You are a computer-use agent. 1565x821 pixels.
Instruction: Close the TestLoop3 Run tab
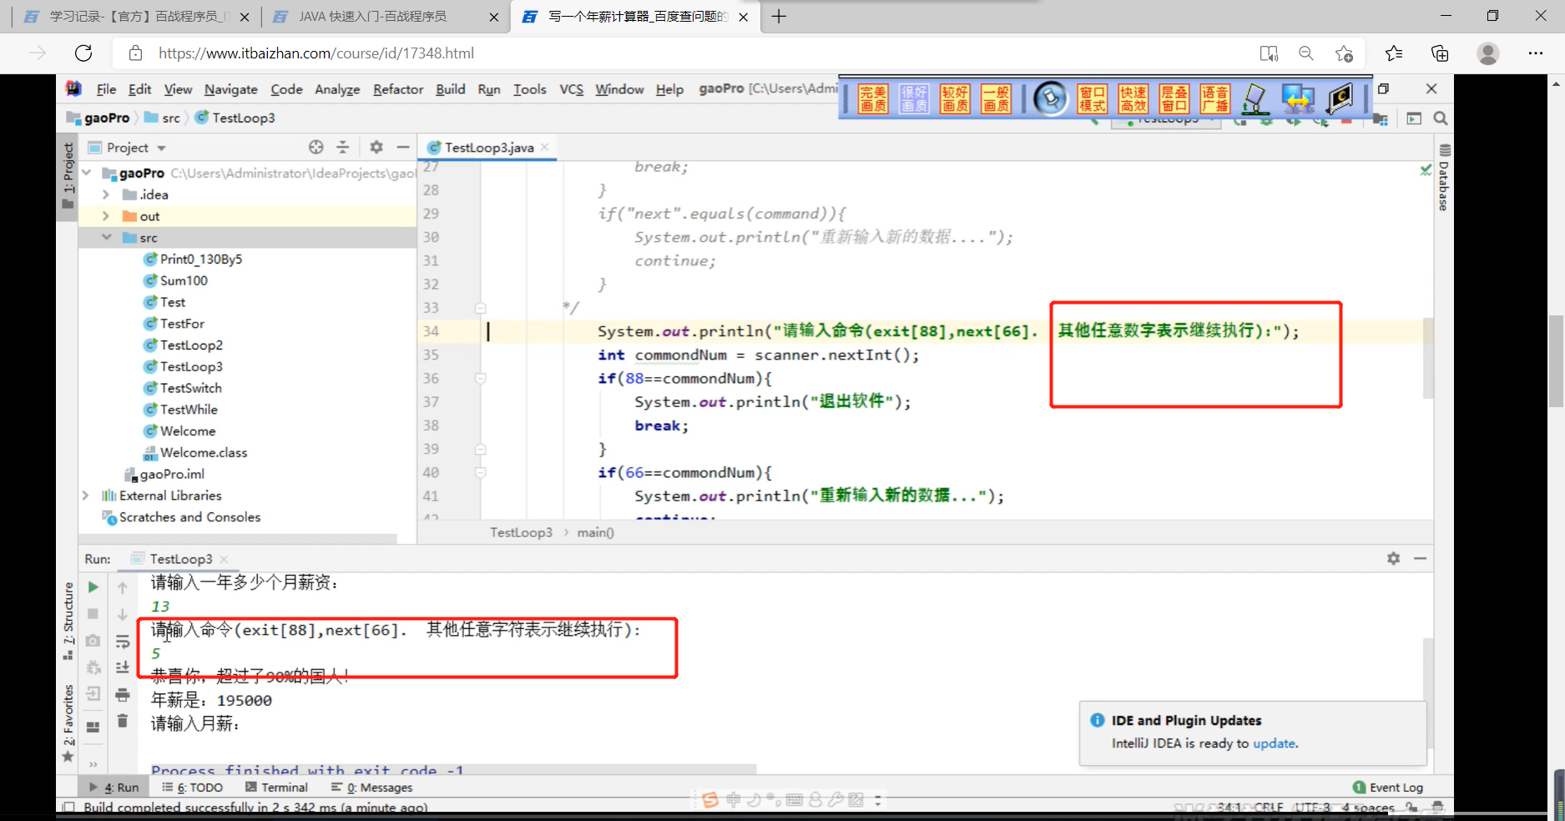(224, 559)
